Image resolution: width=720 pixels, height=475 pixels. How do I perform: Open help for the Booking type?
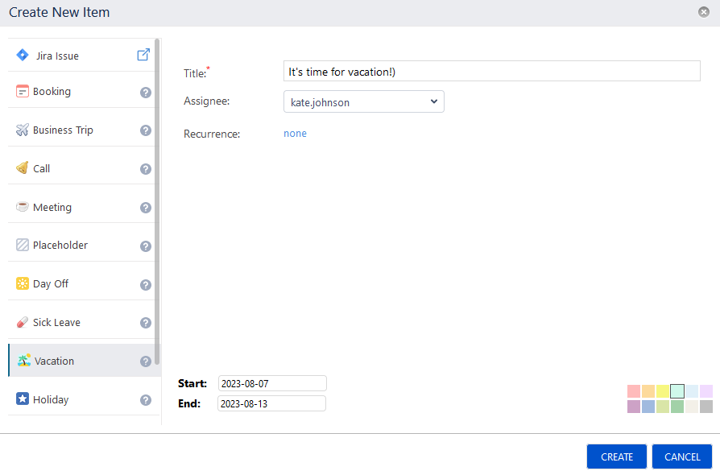(145, 91)
